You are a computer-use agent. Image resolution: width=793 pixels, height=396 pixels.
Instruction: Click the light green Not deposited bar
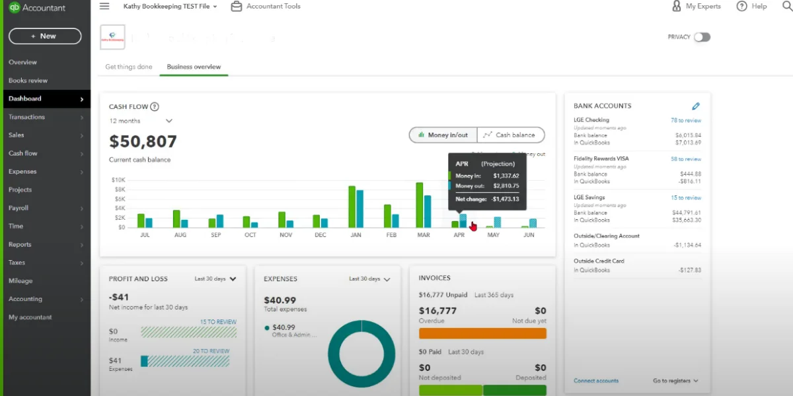tap(451, 390)
